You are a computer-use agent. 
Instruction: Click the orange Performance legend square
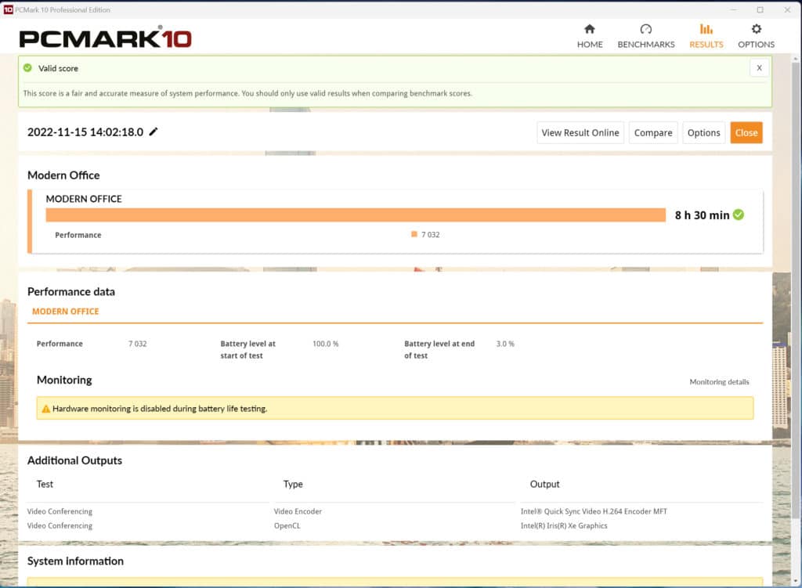point(414,234)
